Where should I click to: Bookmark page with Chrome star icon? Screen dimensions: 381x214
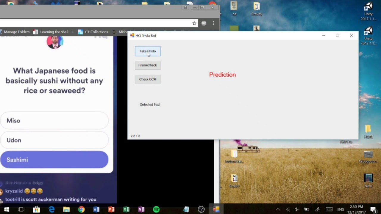[x=194, y=23]
